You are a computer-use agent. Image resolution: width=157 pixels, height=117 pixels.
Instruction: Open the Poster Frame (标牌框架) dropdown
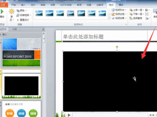coord(24,15)
